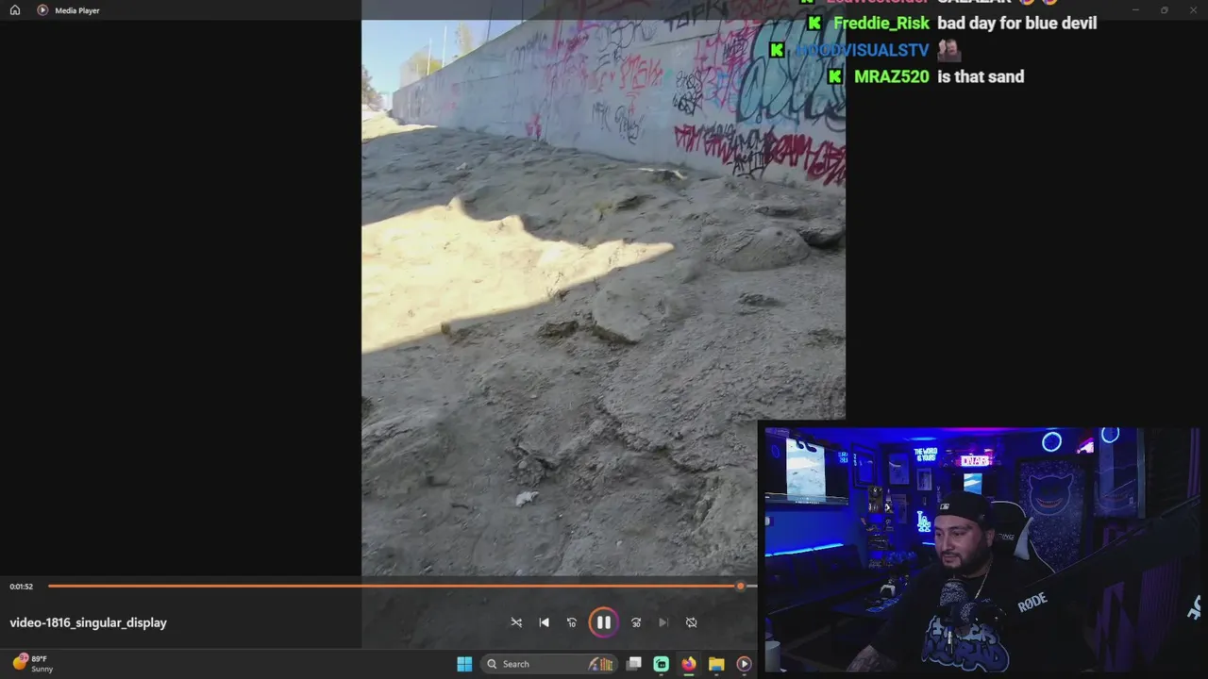Click MRAZ520 username in chat overlay
This screenshot has height=679, width=1208.
[x=891, y=76]
